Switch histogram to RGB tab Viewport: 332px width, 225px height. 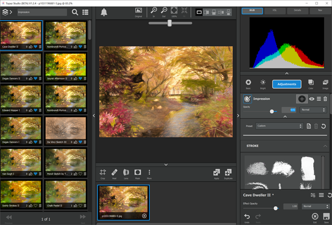(x=252, y=11)
